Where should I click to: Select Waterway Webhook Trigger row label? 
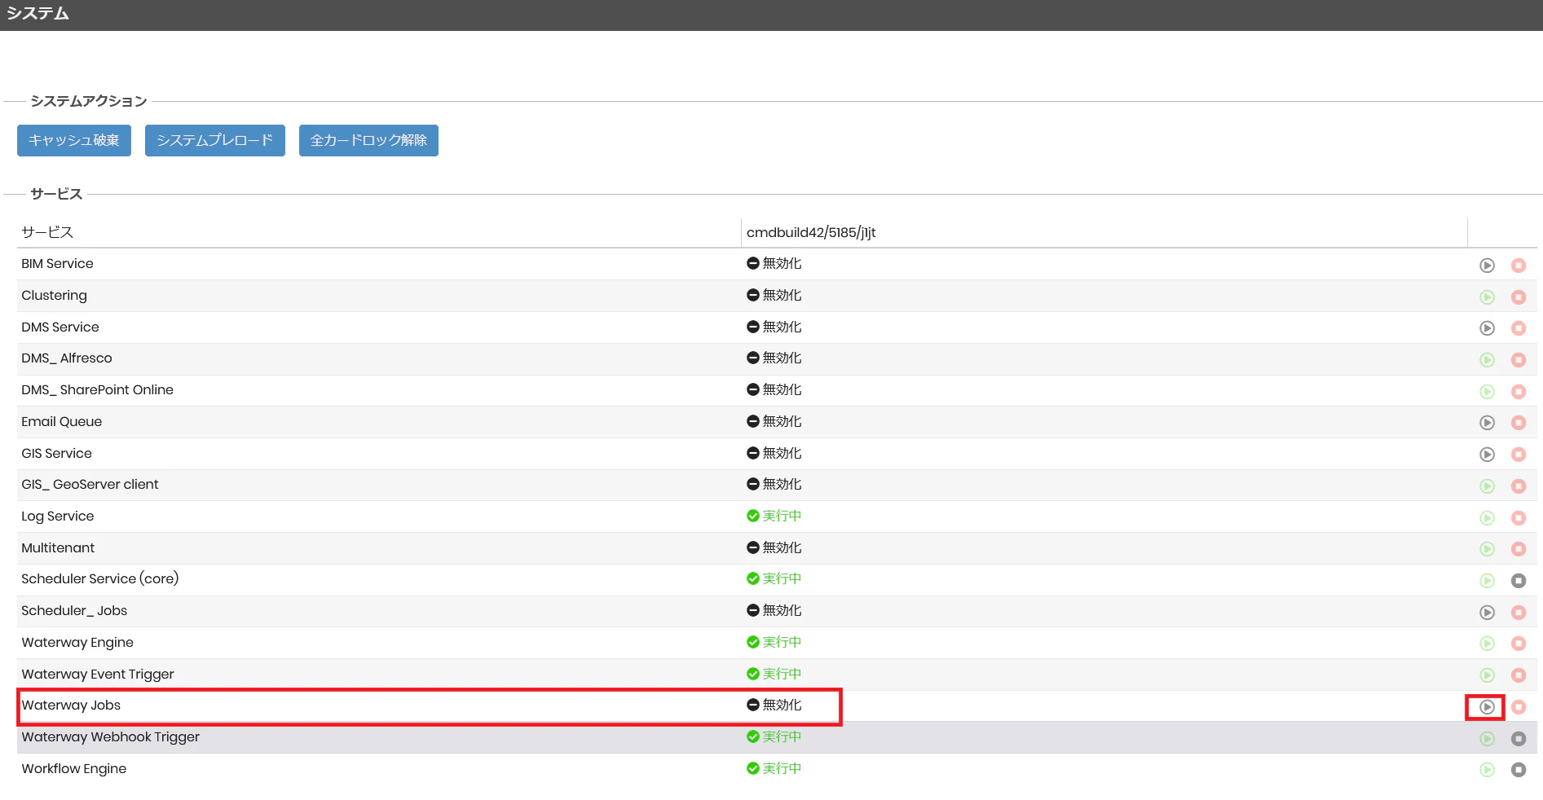point(111,736)
